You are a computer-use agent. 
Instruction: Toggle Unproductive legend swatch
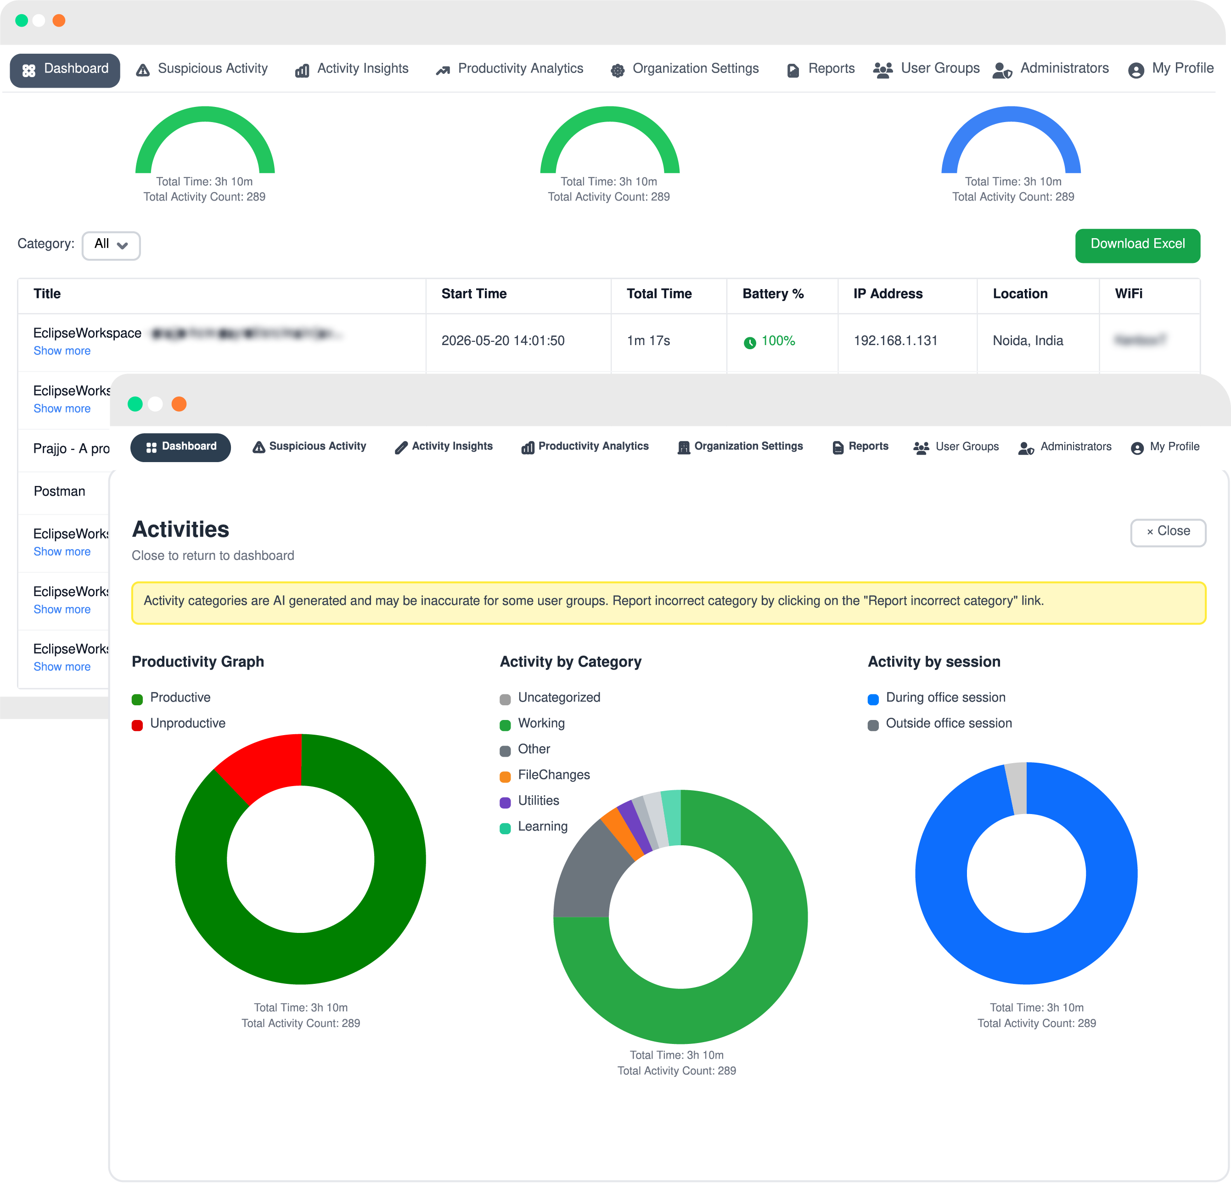[x=137, y=725]
